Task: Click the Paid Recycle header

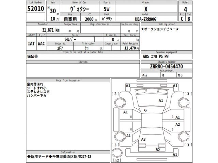Action: (130, 44)
